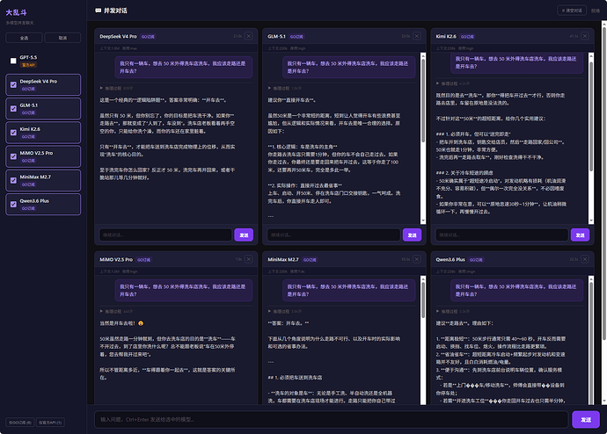Focus the 继续对话 input in DeepSeek V4 Pro panel

point(165,235)
